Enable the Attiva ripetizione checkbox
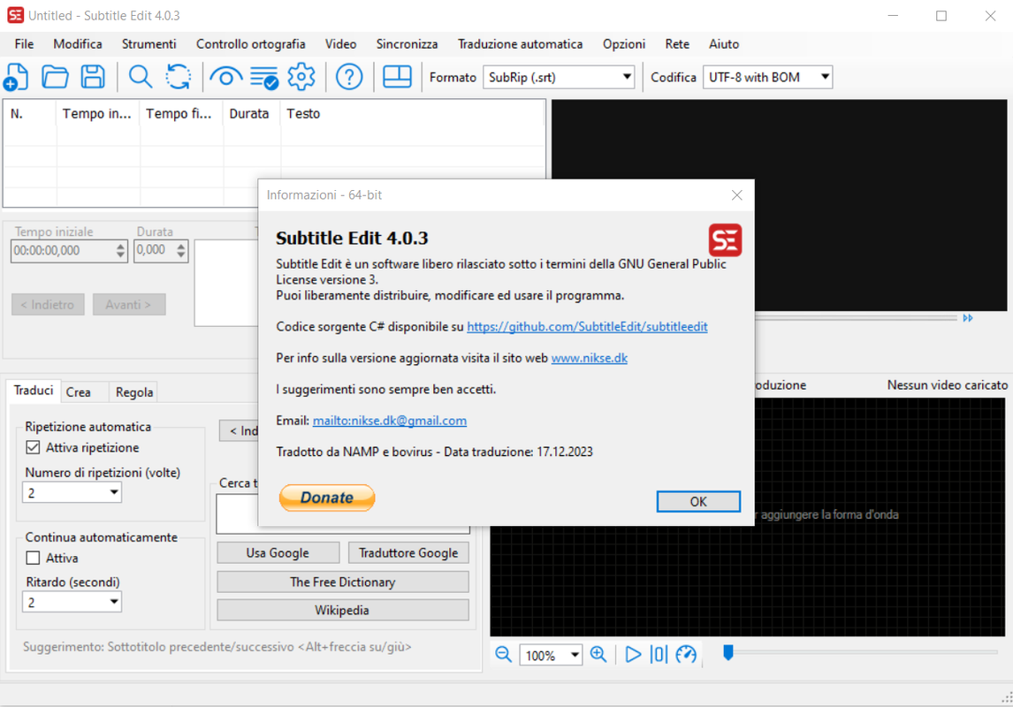1013x707 pixels. pos(33,447)
